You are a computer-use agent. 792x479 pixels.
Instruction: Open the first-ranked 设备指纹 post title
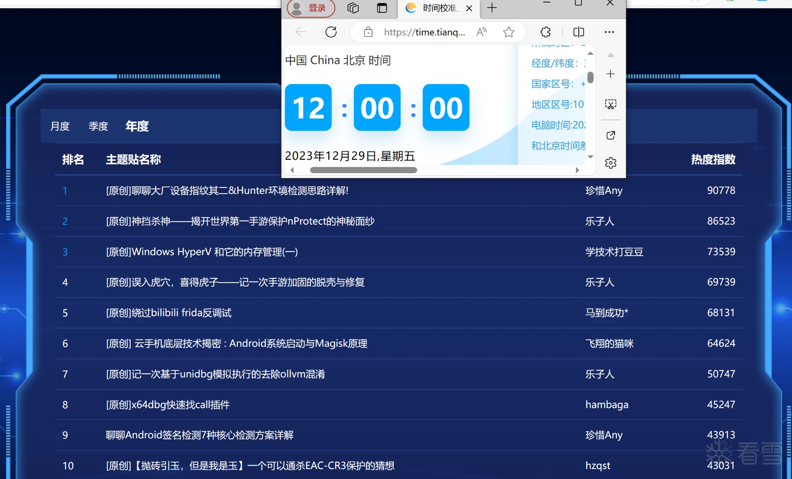(227, 190)
